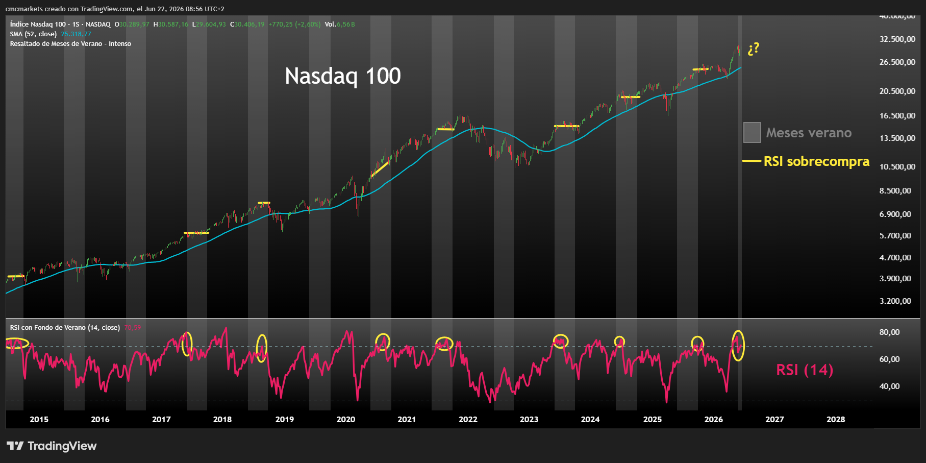
Task: Click the 2017 year on time axis
Action: click(x=161, y=419)
